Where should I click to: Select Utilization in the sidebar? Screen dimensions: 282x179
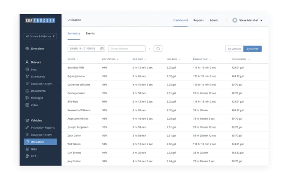tap(40, 142)
